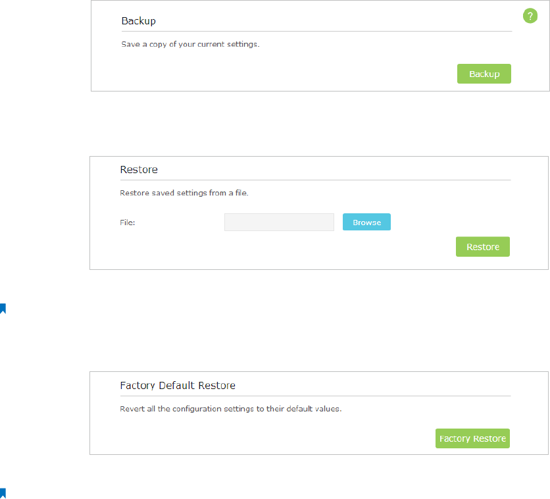Click the 'Save a copy of your current settings' text
Viewport: 550px width, 499px height.
[191, 45]
